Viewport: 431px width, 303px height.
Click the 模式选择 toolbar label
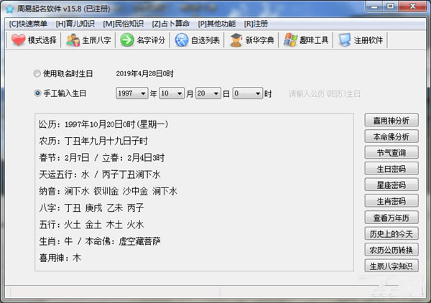pyautogui.click(x=42, y=40)
